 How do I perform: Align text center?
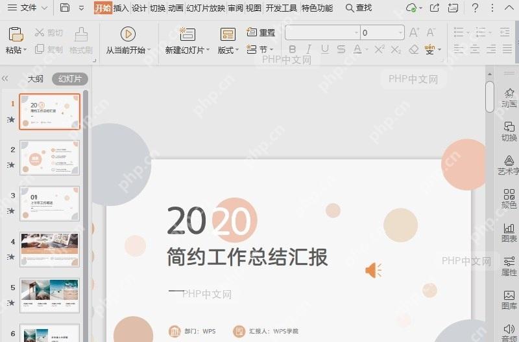pyautogui.click(x=475, y=50)
